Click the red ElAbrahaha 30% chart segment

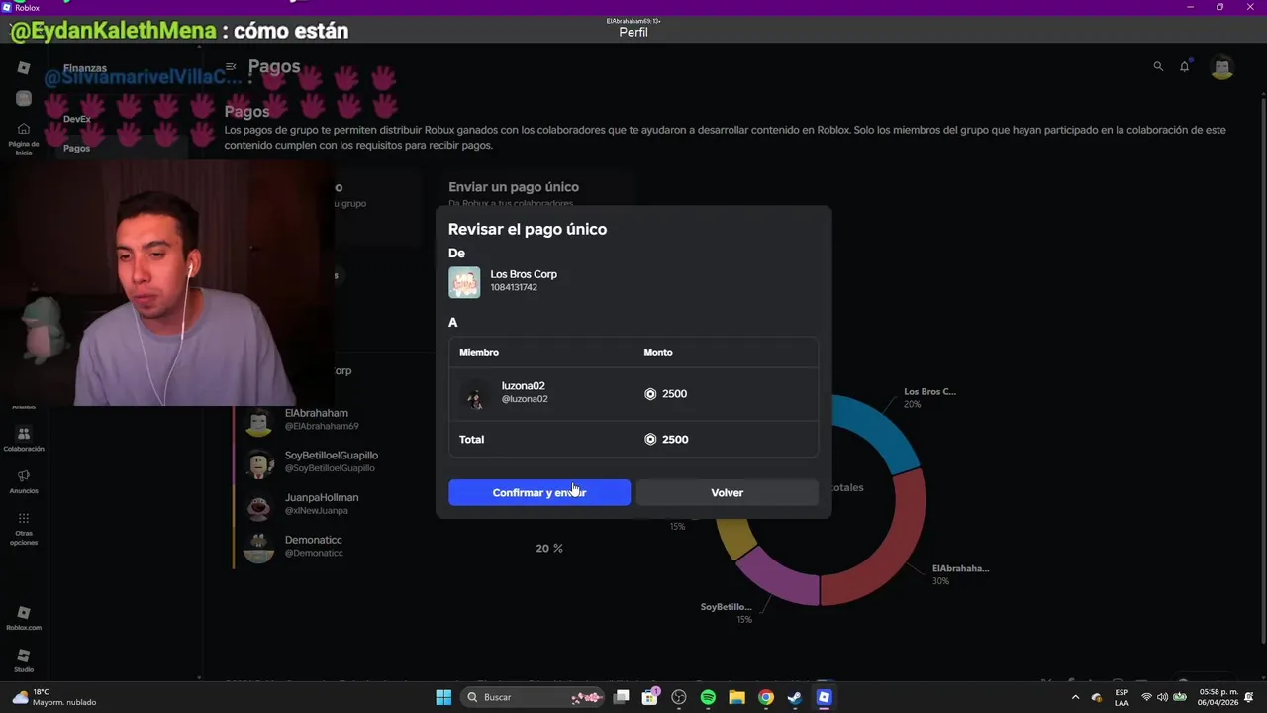point(886,540)
